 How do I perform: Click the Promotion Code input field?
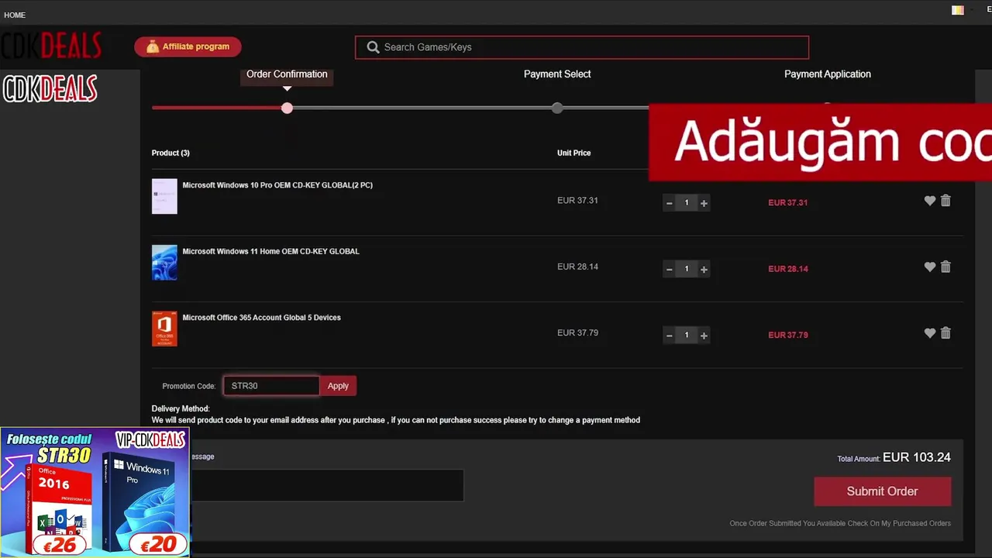pyautogui.click(x=271, y=386)
